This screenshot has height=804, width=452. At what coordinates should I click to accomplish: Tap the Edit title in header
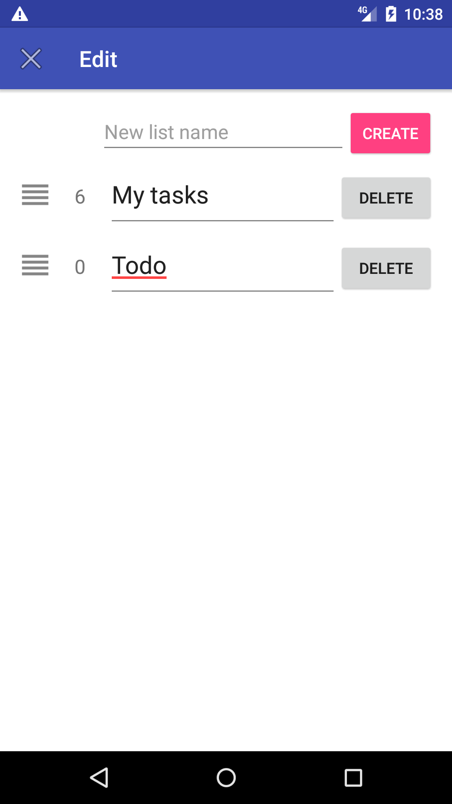tap(98, 59)
